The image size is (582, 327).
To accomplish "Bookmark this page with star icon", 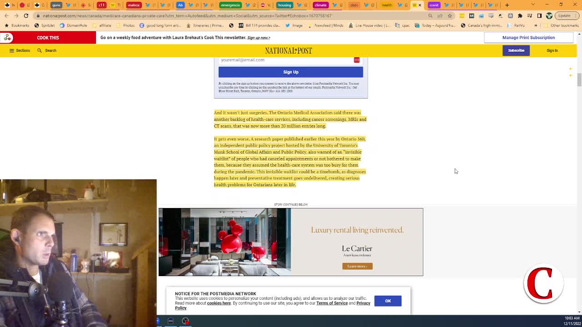I will click(x=450, y=15).
